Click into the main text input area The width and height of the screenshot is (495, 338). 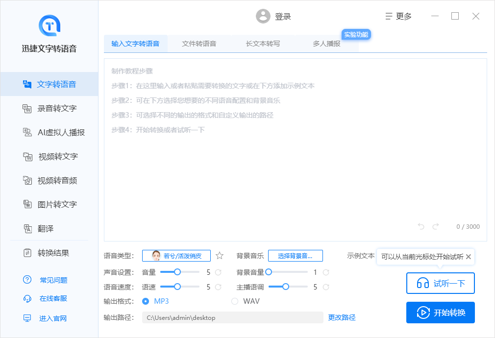coord(296,150)
